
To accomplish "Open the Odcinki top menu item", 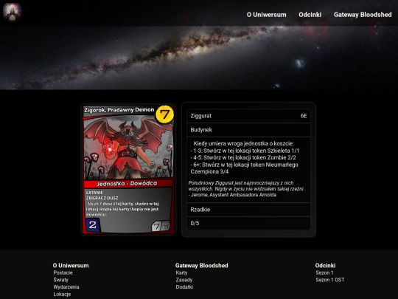I will tap(310, 15).
